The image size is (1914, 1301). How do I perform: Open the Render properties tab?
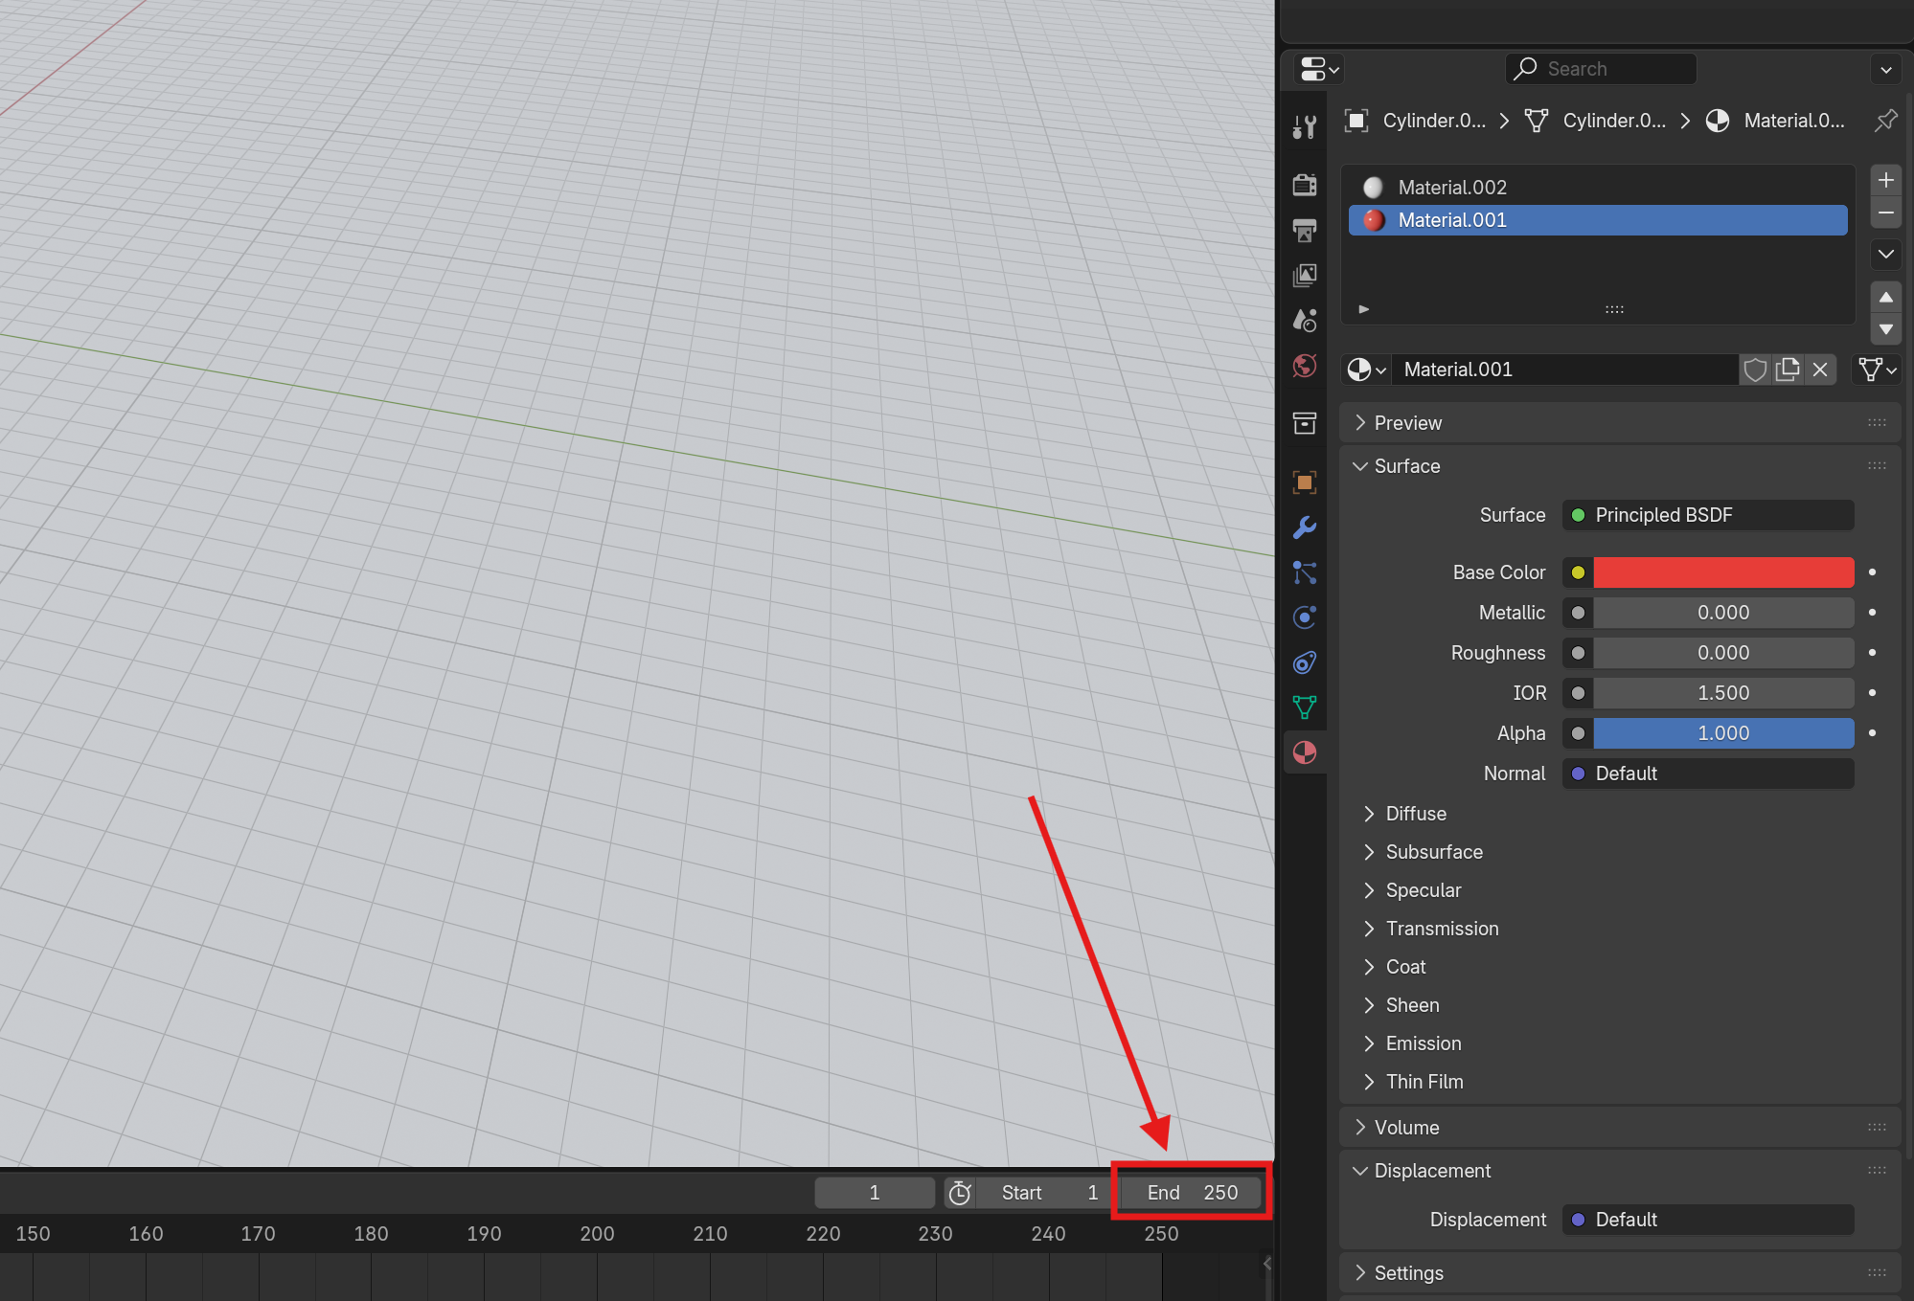pyautogui.click(x=1305, y=184)
